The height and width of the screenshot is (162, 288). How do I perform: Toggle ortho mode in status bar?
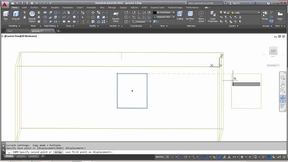point(181,157)
